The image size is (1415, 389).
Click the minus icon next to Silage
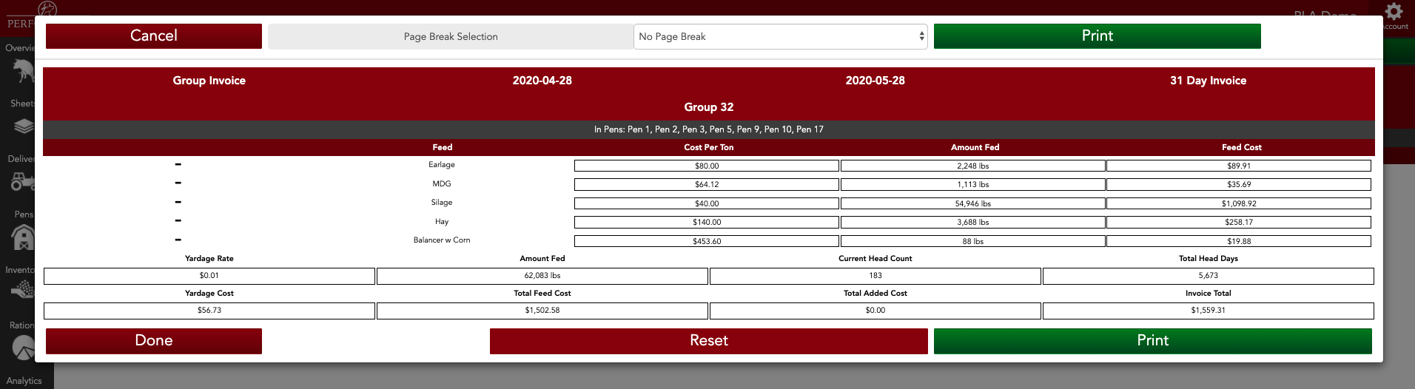178,203
